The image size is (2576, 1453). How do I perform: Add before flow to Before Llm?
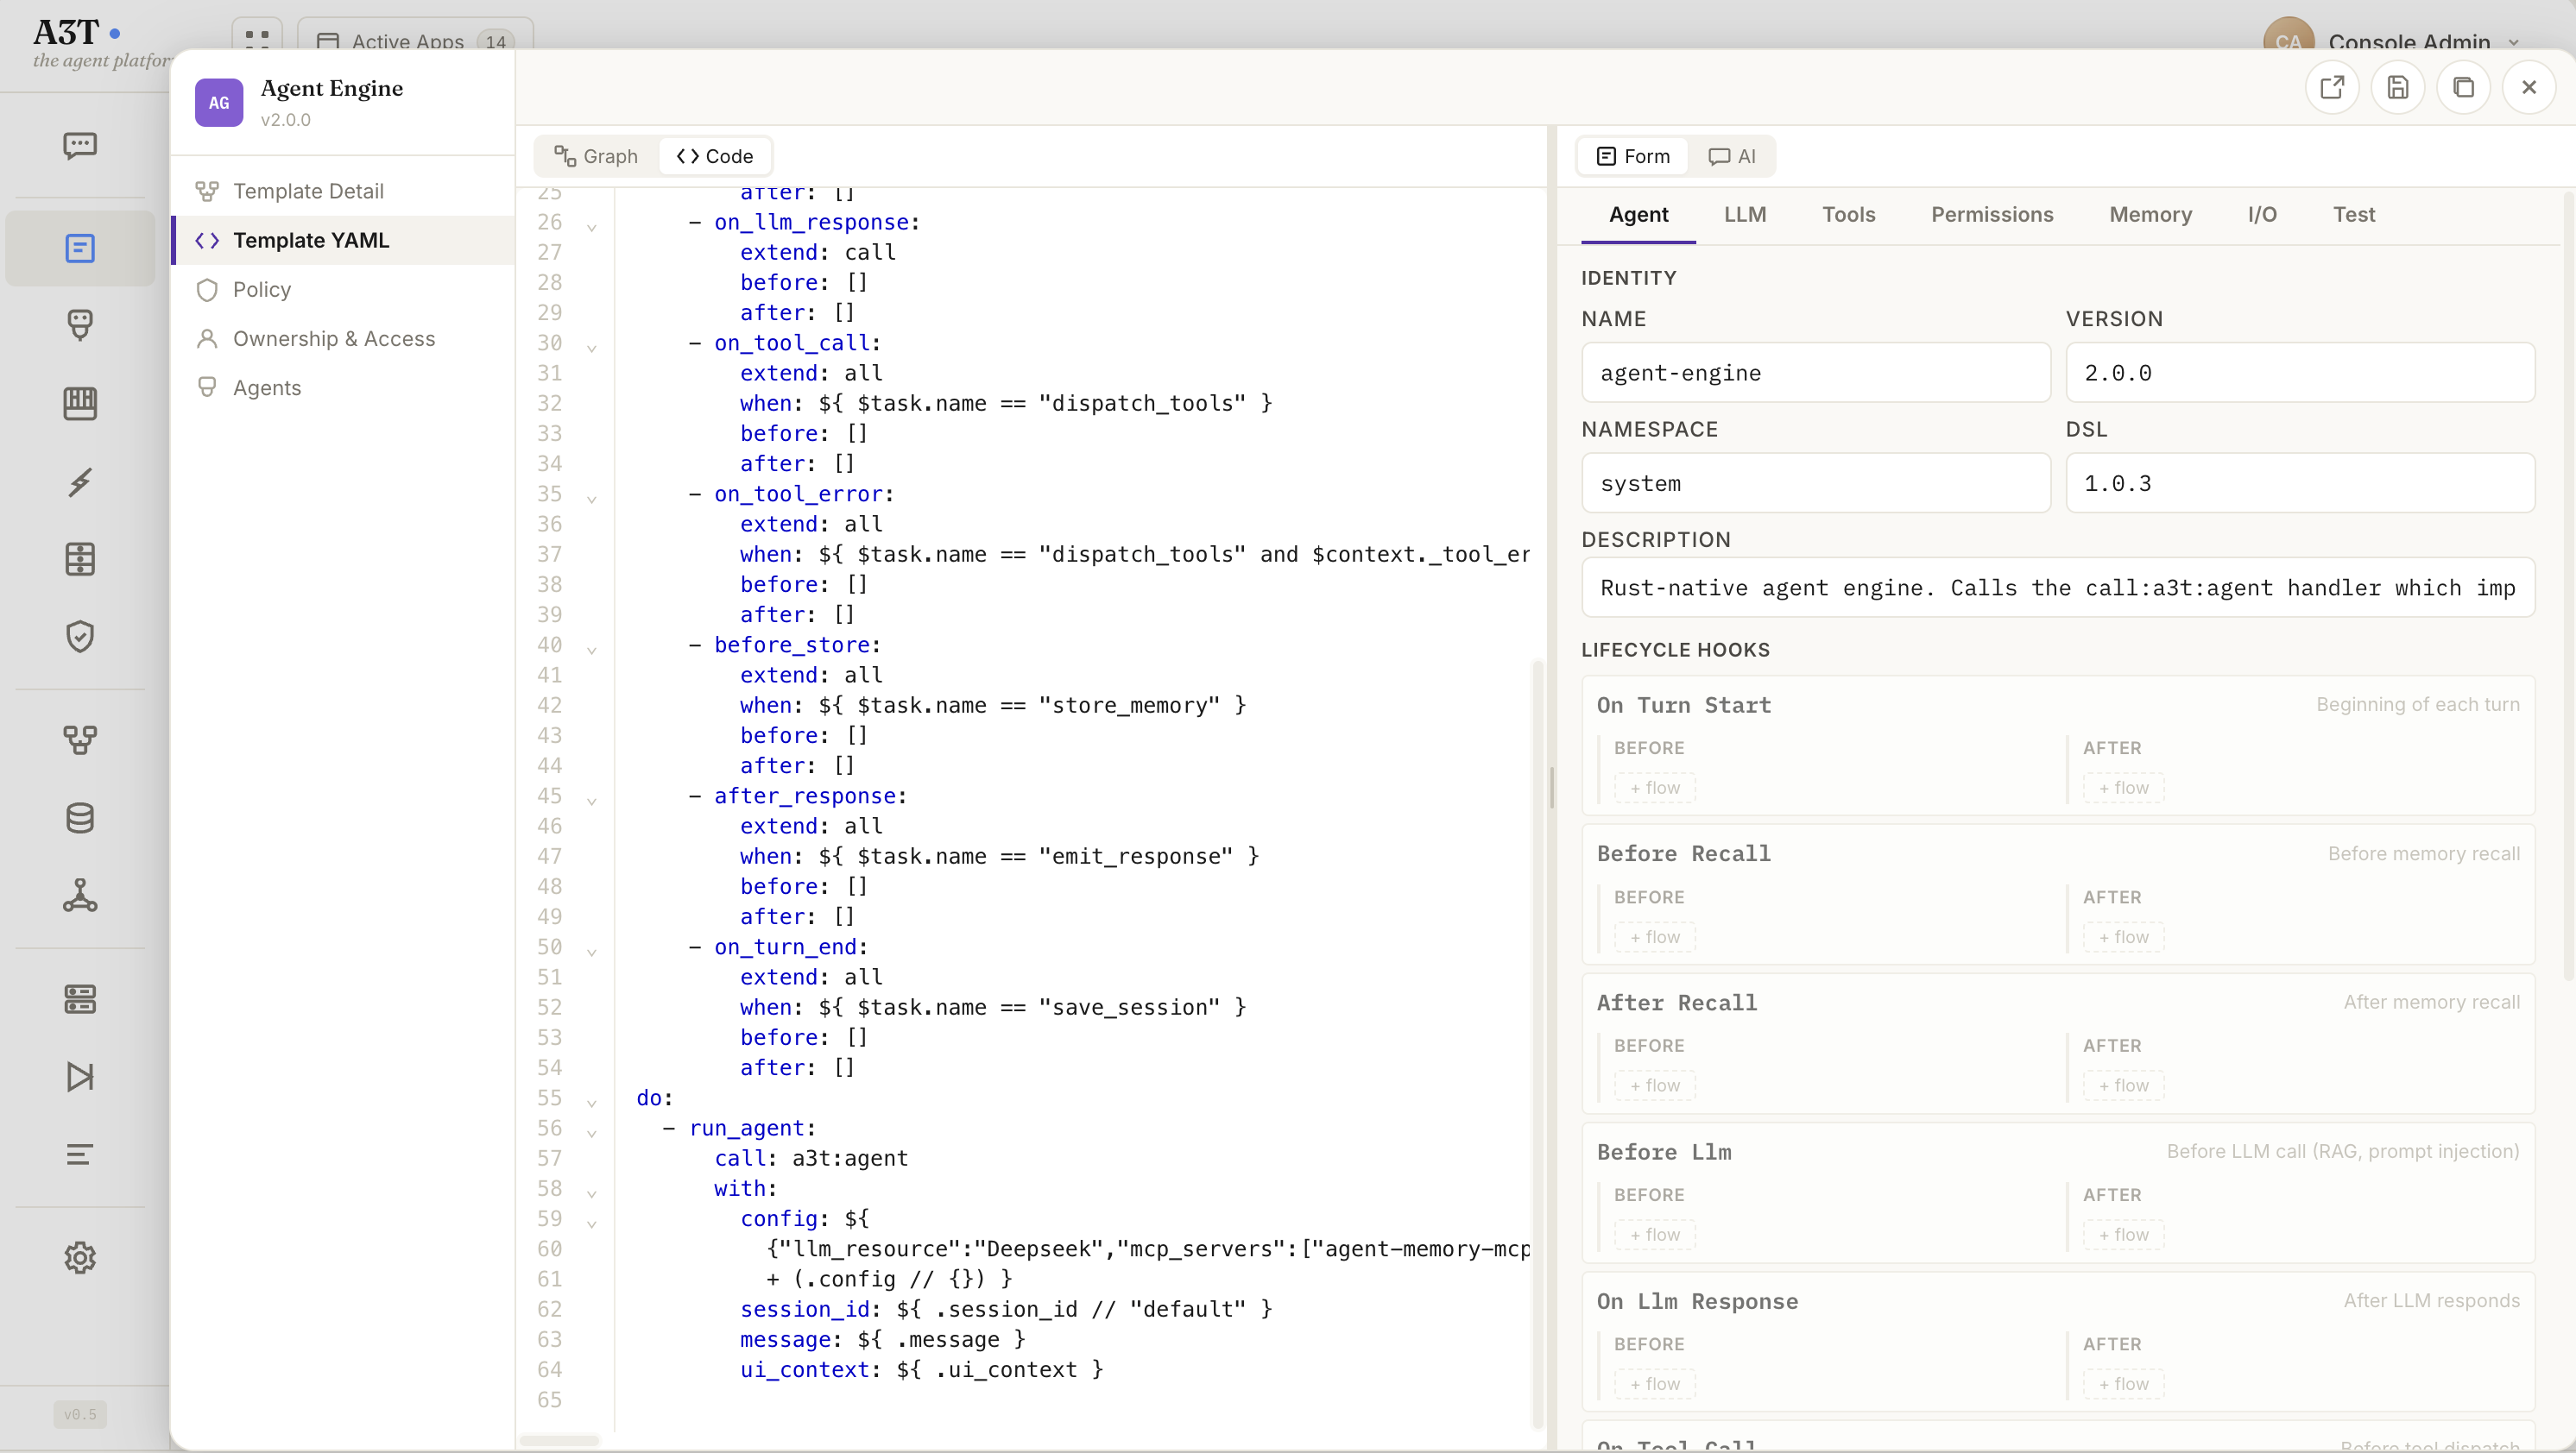(1655, 1234)
